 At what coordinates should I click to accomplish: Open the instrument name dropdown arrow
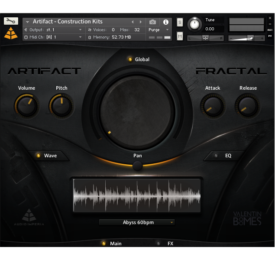[27, 22]
